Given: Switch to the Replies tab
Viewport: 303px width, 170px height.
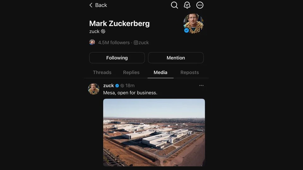Looking at the screenshot, I should pos(131,72).
